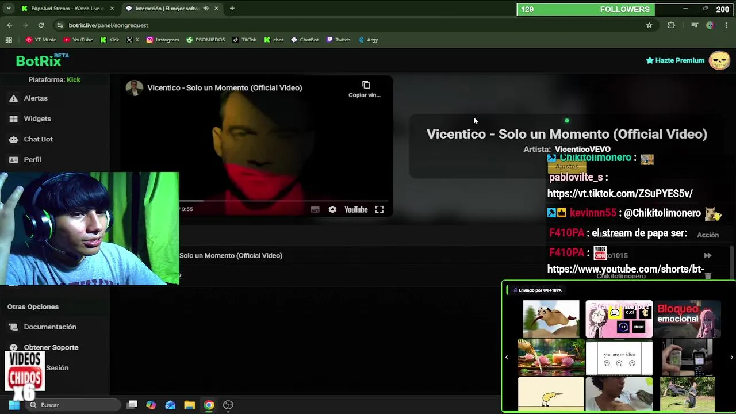Enter fullscreen on the YouTube player

(379, 209)
